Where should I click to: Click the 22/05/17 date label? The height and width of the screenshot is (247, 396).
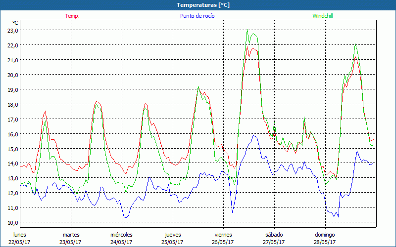[x=20, y=242]
